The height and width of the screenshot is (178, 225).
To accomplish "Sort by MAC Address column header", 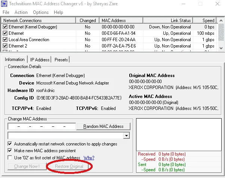I will (121, 21).
